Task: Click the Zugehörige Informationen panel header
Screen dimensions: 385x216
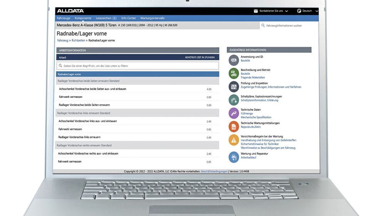Action: point(269,50)
